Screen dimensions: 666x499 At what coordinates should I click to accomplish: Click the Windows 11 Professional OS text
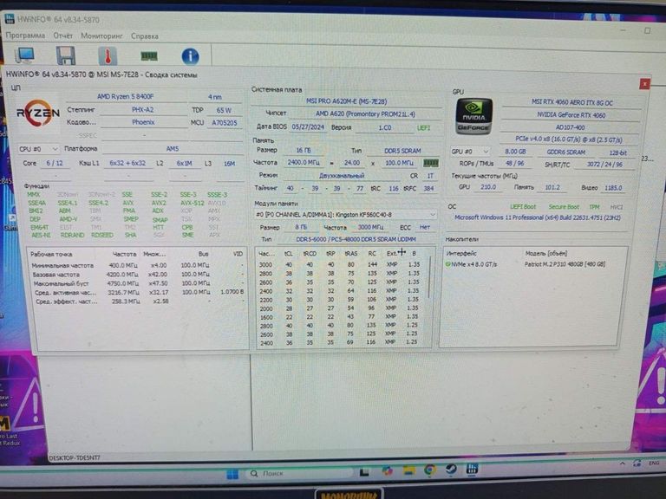click(x=538, y=217)
